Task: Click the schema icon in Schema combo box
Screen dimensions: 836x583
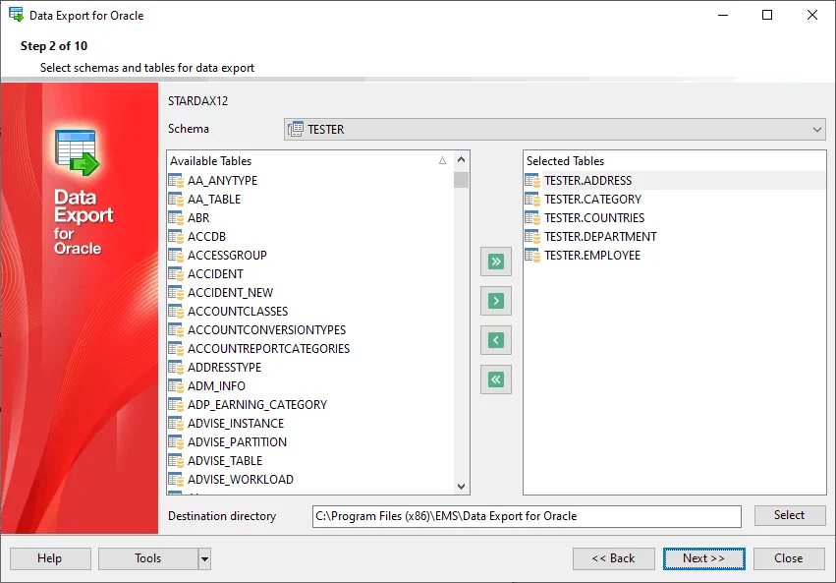Action: tap(296, 129)
